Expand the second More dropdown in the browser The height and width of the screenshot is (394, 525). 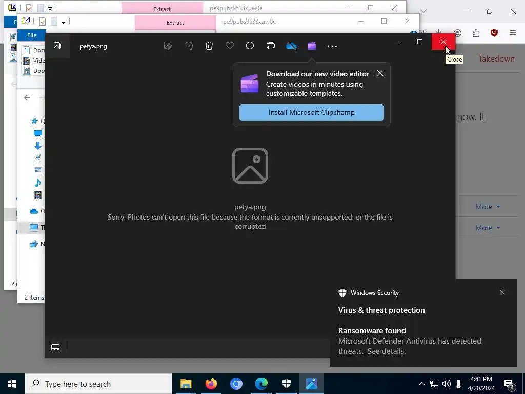pyautogui.click(x=488, y=228)
